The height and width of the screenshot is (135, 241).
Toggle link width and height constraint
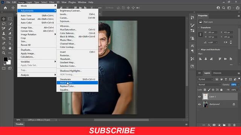coord(200,34)
